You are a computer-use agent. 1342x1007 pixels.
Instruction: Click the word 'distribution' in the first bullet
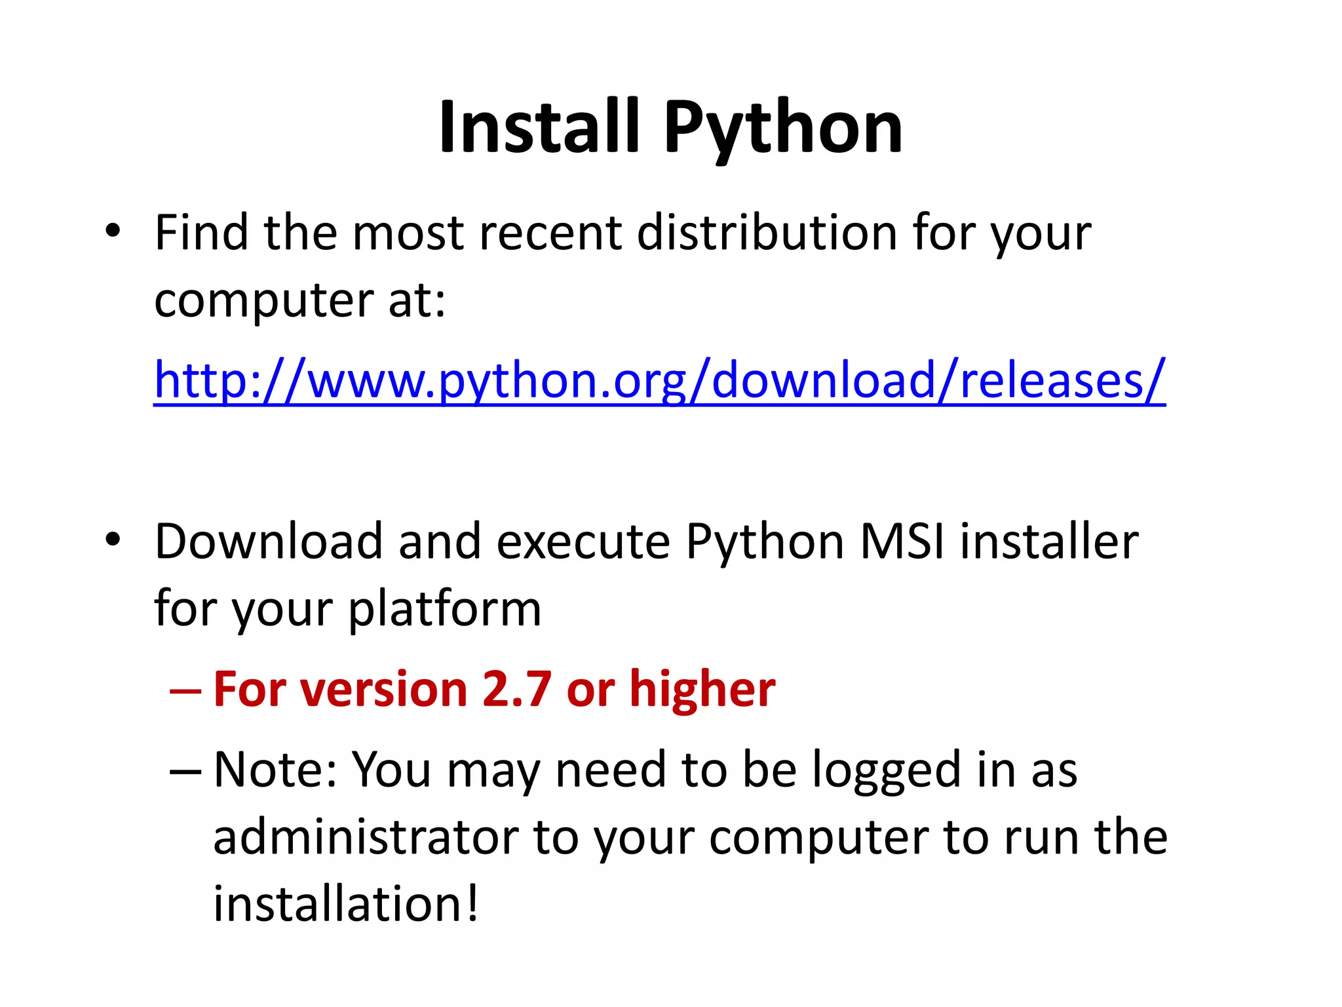pyautogui.click(x=767, y=233)
